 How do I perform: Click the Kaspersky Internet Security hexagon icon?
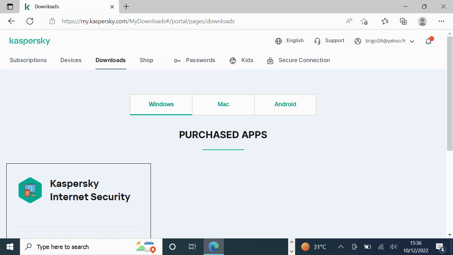click(x=30, y=190)
